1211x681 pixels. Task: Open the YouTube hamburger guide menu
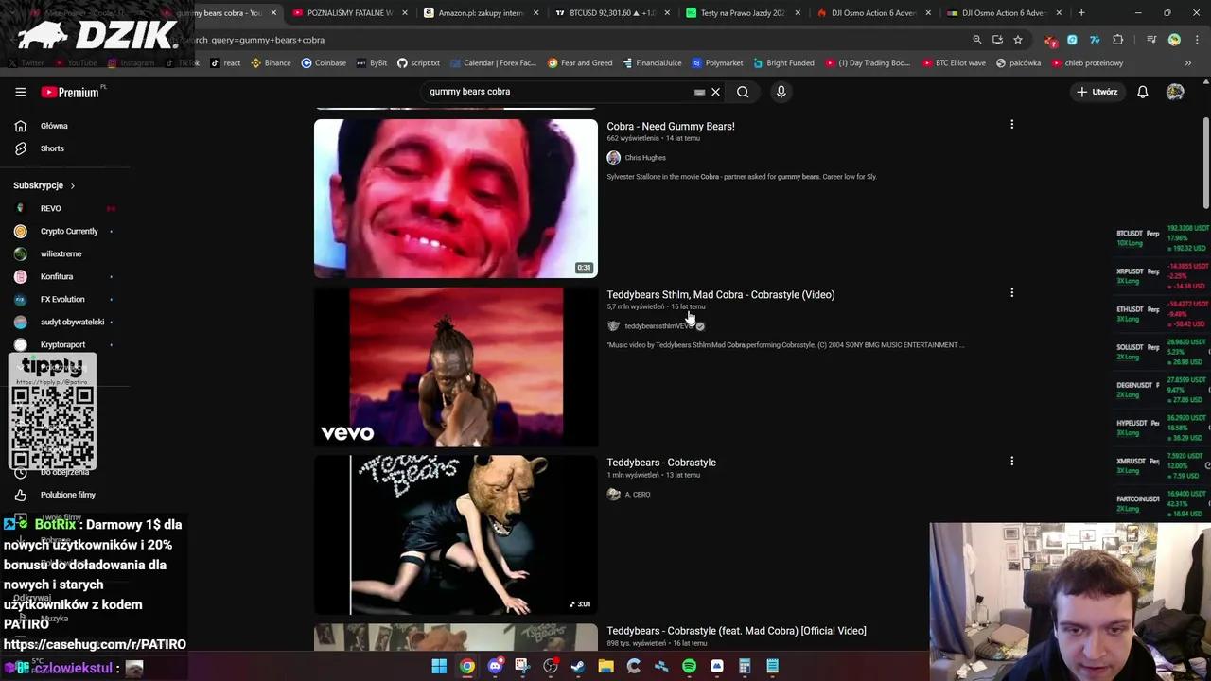[x=20, y=92]
